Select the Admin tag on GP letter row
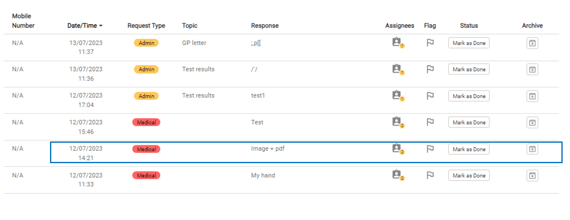 tap(146, 43)
